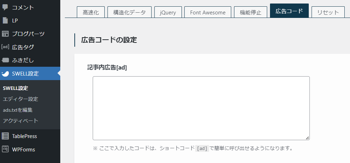Screen dimensions: 350x163
Task: Open the コメント menu
Action: click(30, 8)
